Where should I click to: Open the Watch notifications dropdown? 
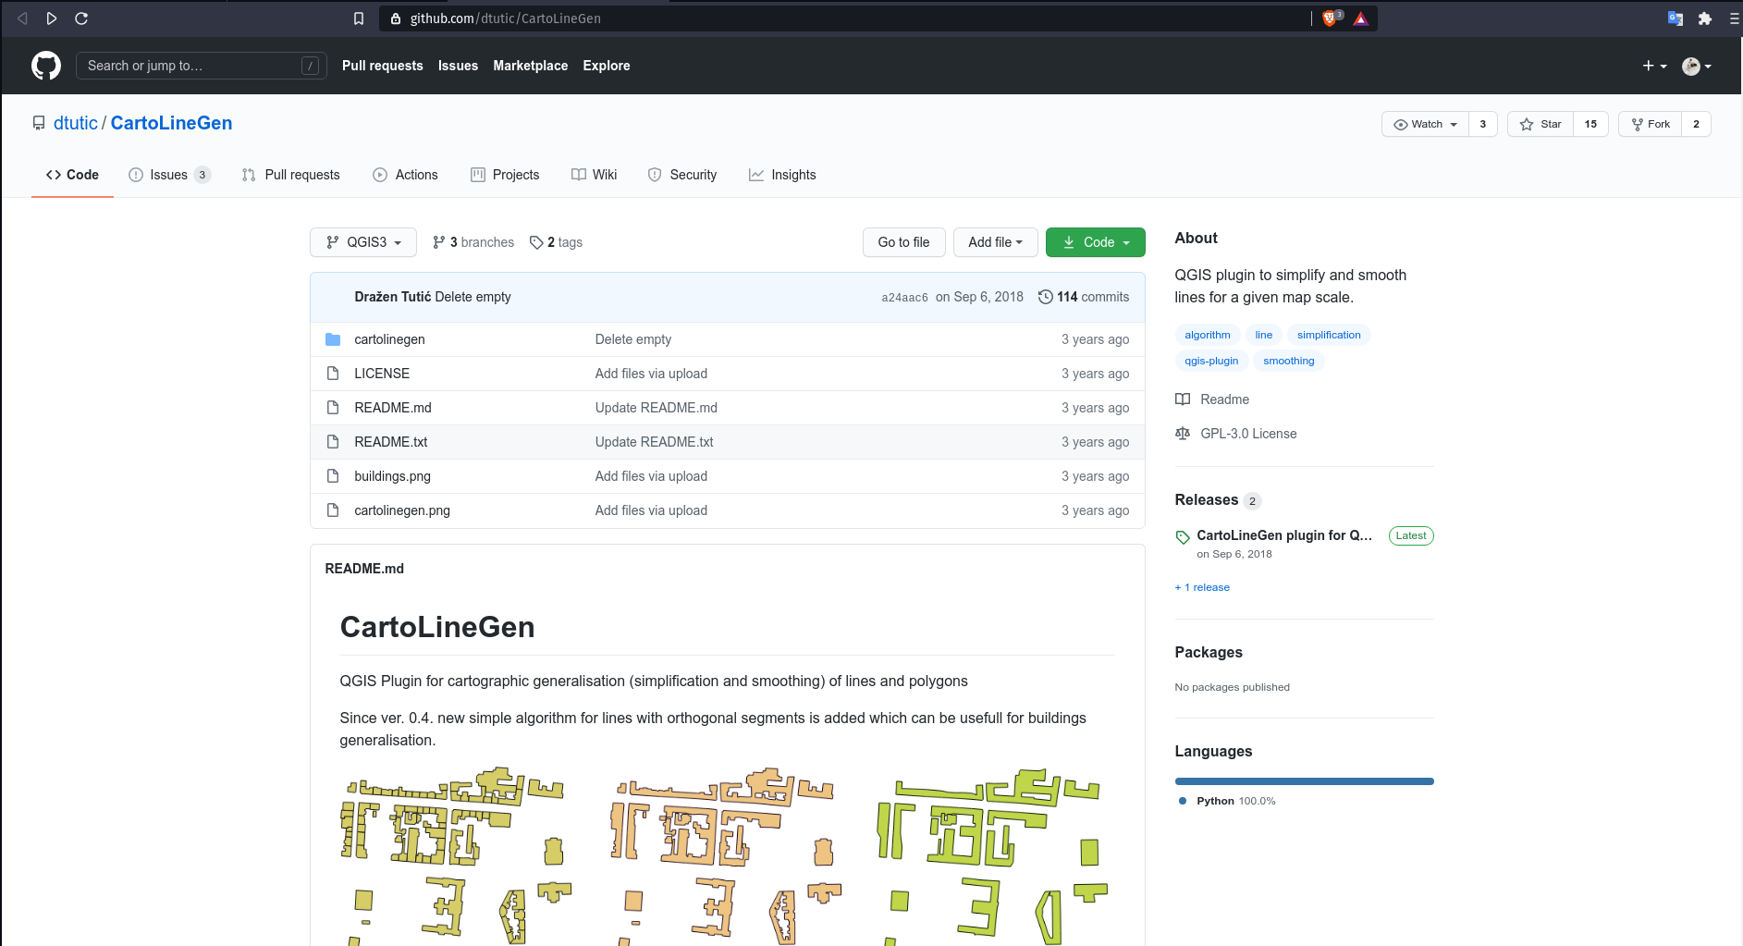pyautogui.click(x=1425, y=124)
